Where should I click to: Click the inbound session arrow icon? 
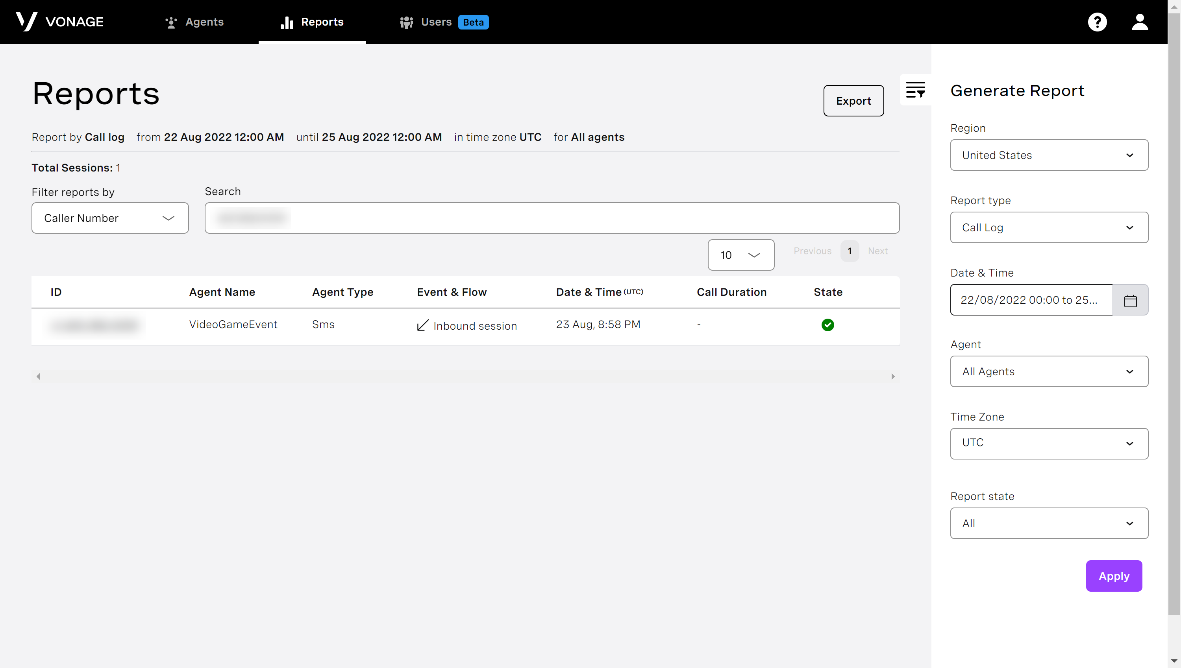(x=423, y=325)
